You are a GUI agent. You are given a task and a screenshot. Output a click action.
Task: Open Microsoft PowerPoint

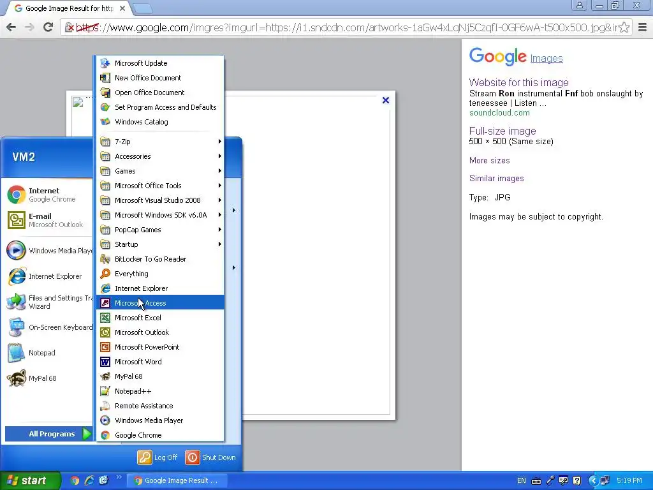tap(160, 346)
